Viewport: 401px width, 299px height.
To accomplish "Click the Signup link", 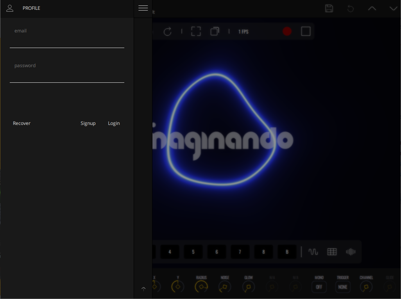I will click(x=88, y=123).
